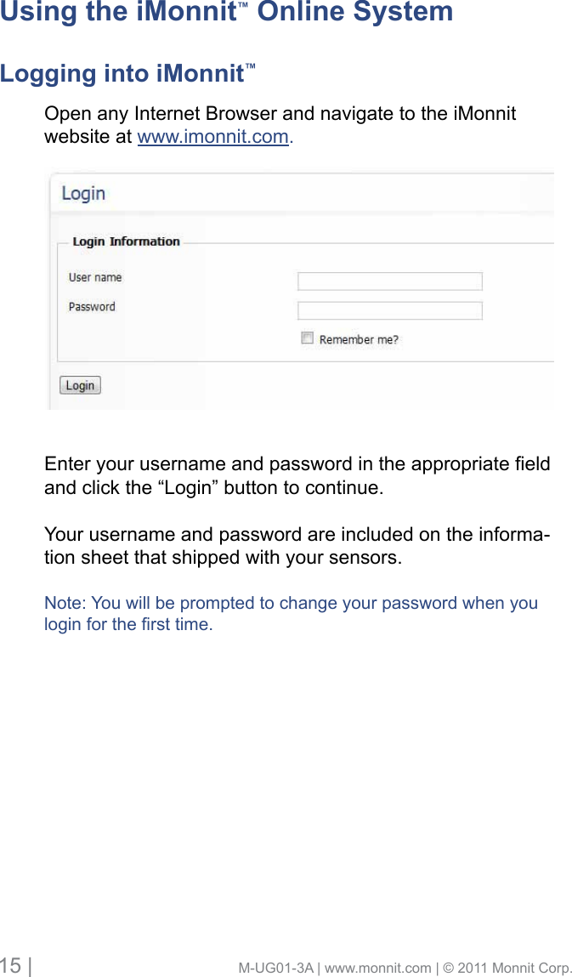572x977 pixels.
Task: Click the paragraph mentioning the information sheet
Action: pos(297,547)
